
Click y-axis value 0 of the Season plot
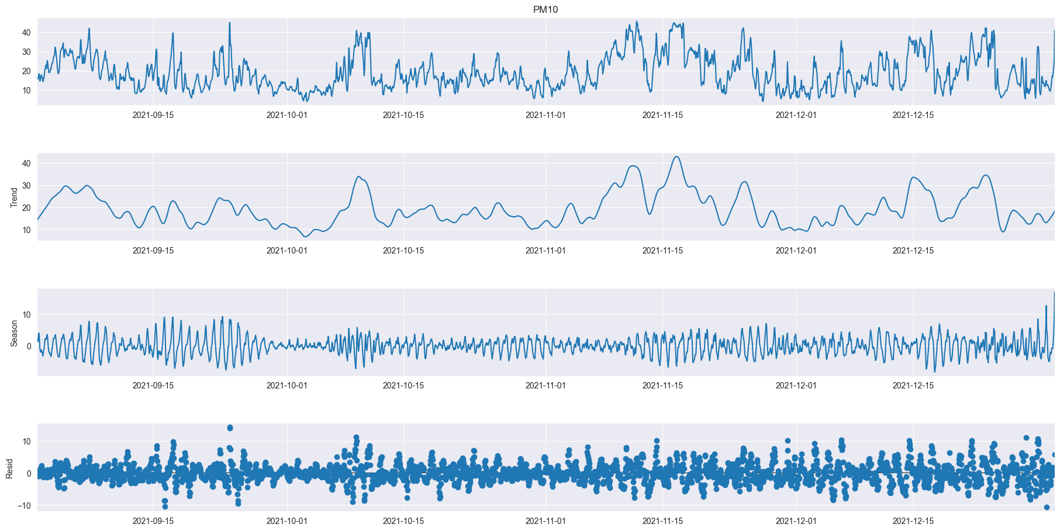click(x=29, y=346)
